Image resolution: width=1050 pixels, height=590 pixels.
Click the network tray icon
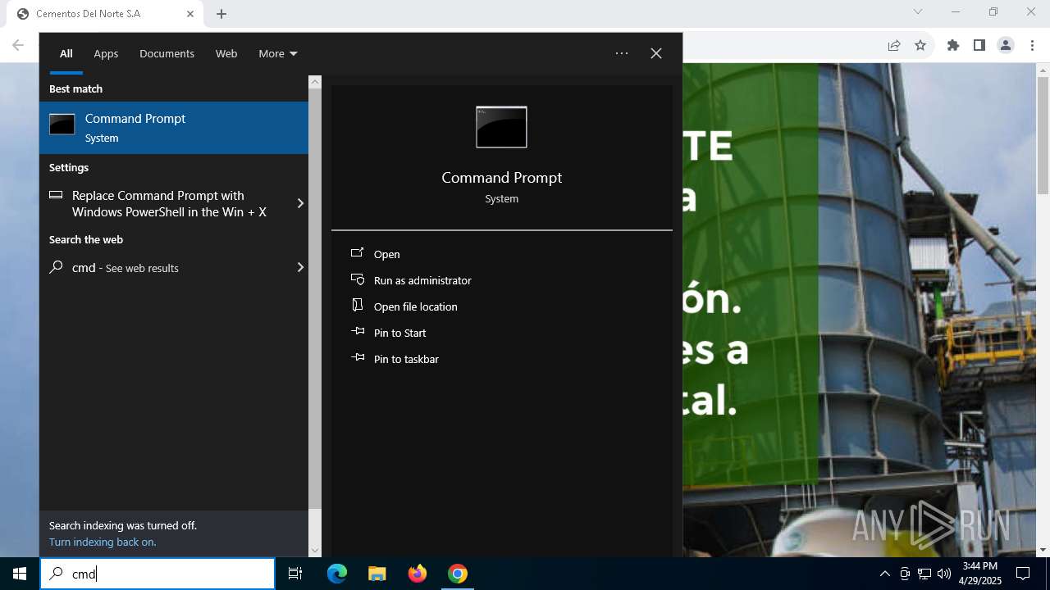tap(924, 574)
